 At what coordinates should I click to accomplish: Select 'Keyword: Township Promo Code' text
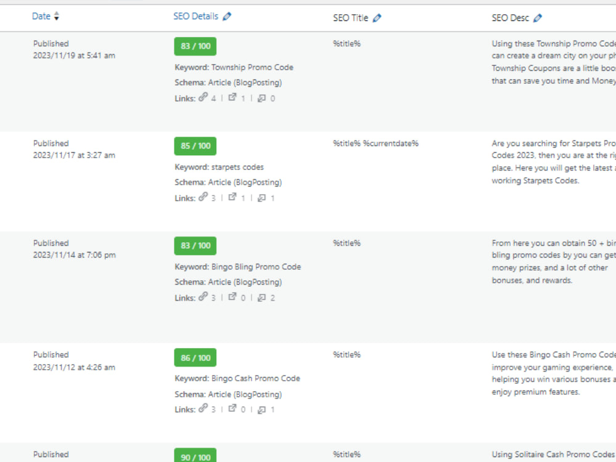coord(233,67)
